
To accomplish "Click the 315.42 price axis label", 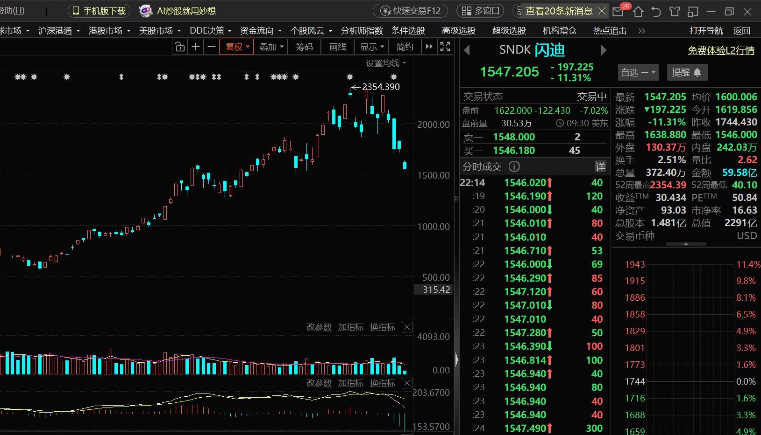I will pos(433,290).
